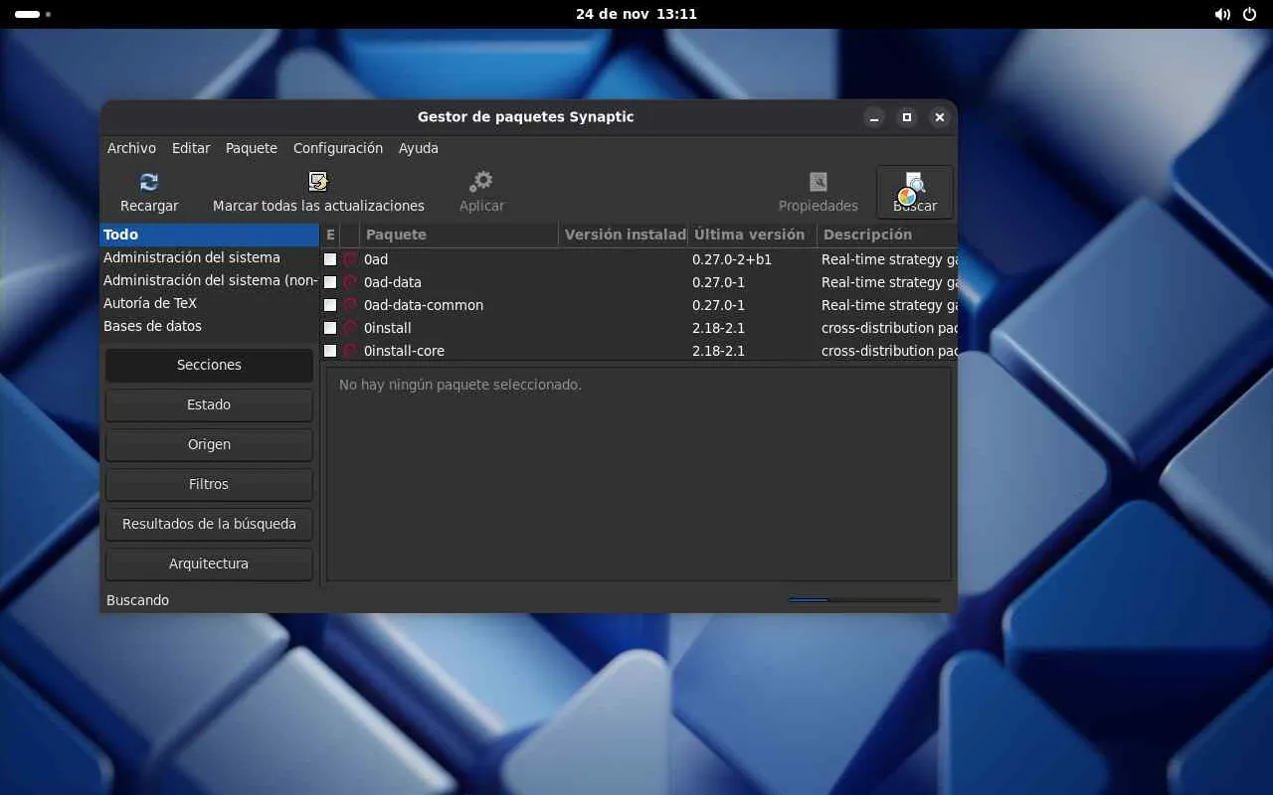Sort by the Versión instalada column header
This screenshot has height=795, width=1273.
point(624,235)
